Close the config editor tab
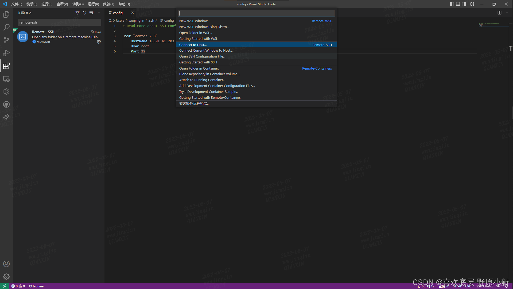 click(133, 13)
